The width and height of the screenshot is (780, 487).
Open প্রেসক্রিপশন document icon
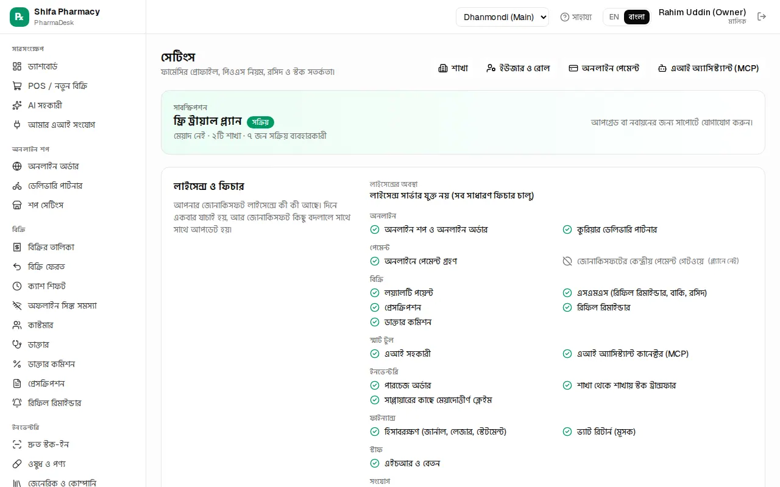17,384
